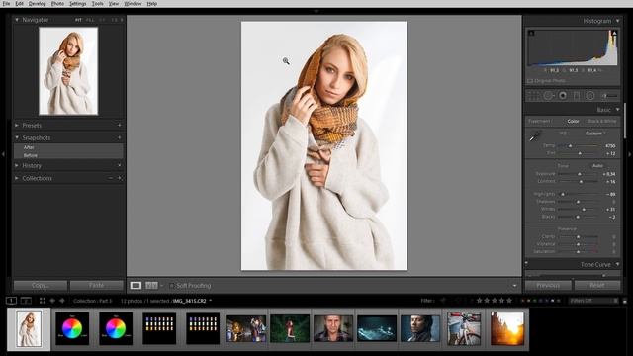The width and height of the screenshot is (633, 356).
Task: Add a new collection with plus
Action: tap(119, 178)
